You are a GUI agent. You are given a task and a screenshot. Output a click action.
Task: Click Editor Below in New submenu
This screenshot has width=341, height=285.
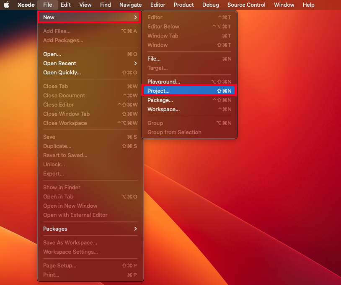point(189,26)
